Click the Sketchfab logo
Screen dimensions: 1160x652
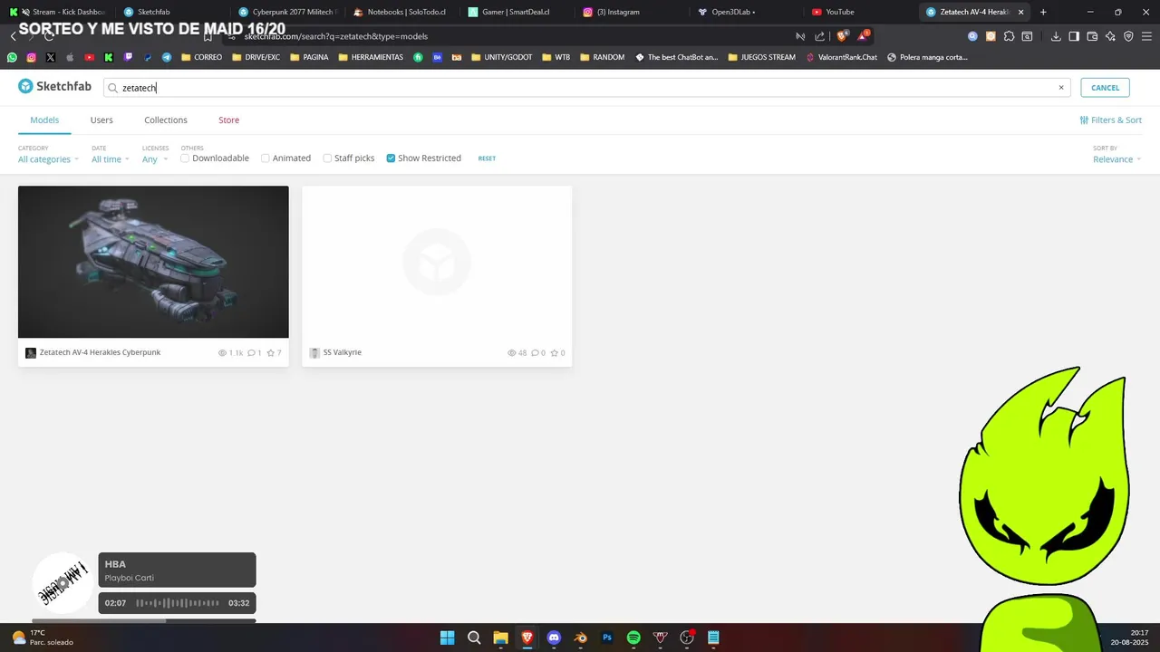[x=54, y=87]
